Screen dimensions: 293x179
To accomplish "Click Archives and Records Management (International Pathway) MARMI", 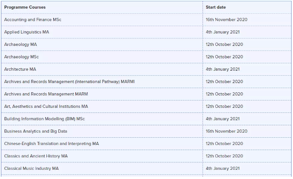I will 69,82.
